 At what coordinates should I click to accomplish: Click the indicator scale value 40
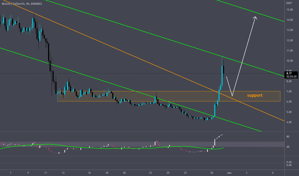point(288,147)
